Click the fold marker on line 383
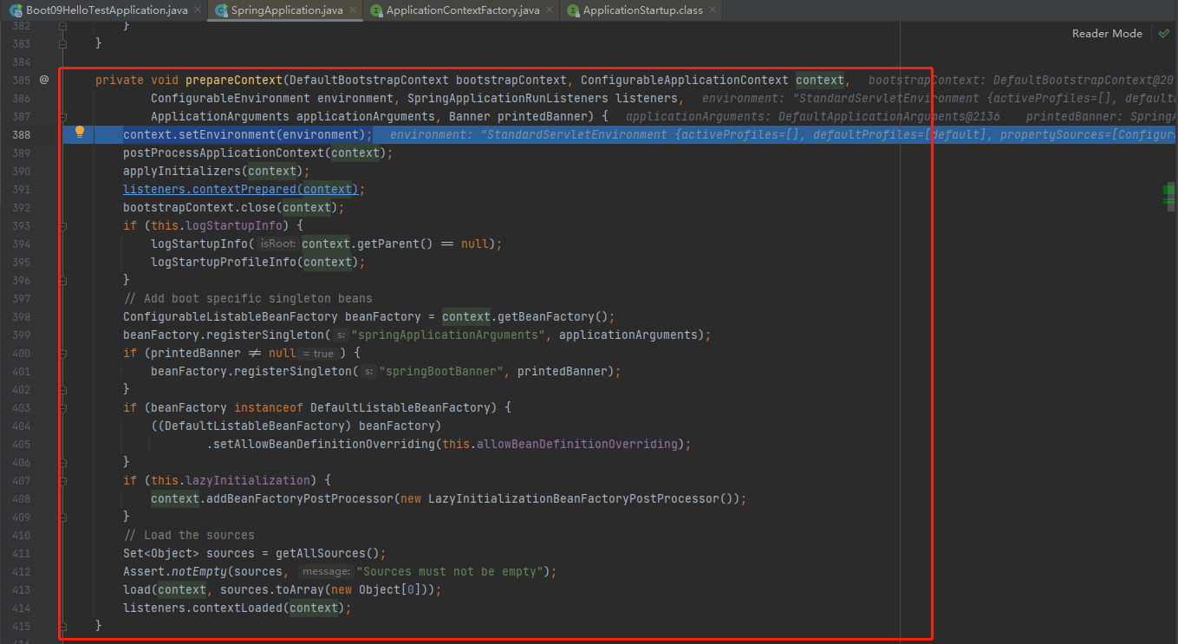The width and height of the screenshot is (1178, 644). pos(63,43)
